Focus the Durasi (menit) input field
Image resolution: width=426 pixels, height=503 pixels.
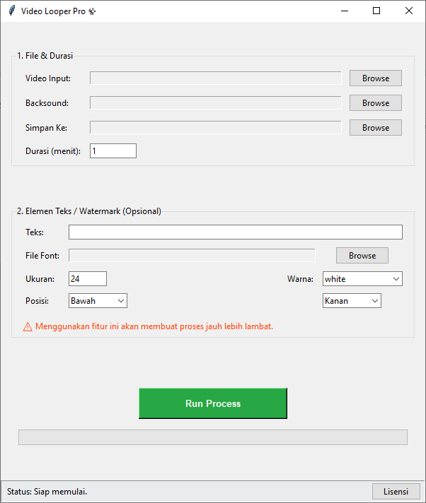pyautogui.click(x=113, y=151)
